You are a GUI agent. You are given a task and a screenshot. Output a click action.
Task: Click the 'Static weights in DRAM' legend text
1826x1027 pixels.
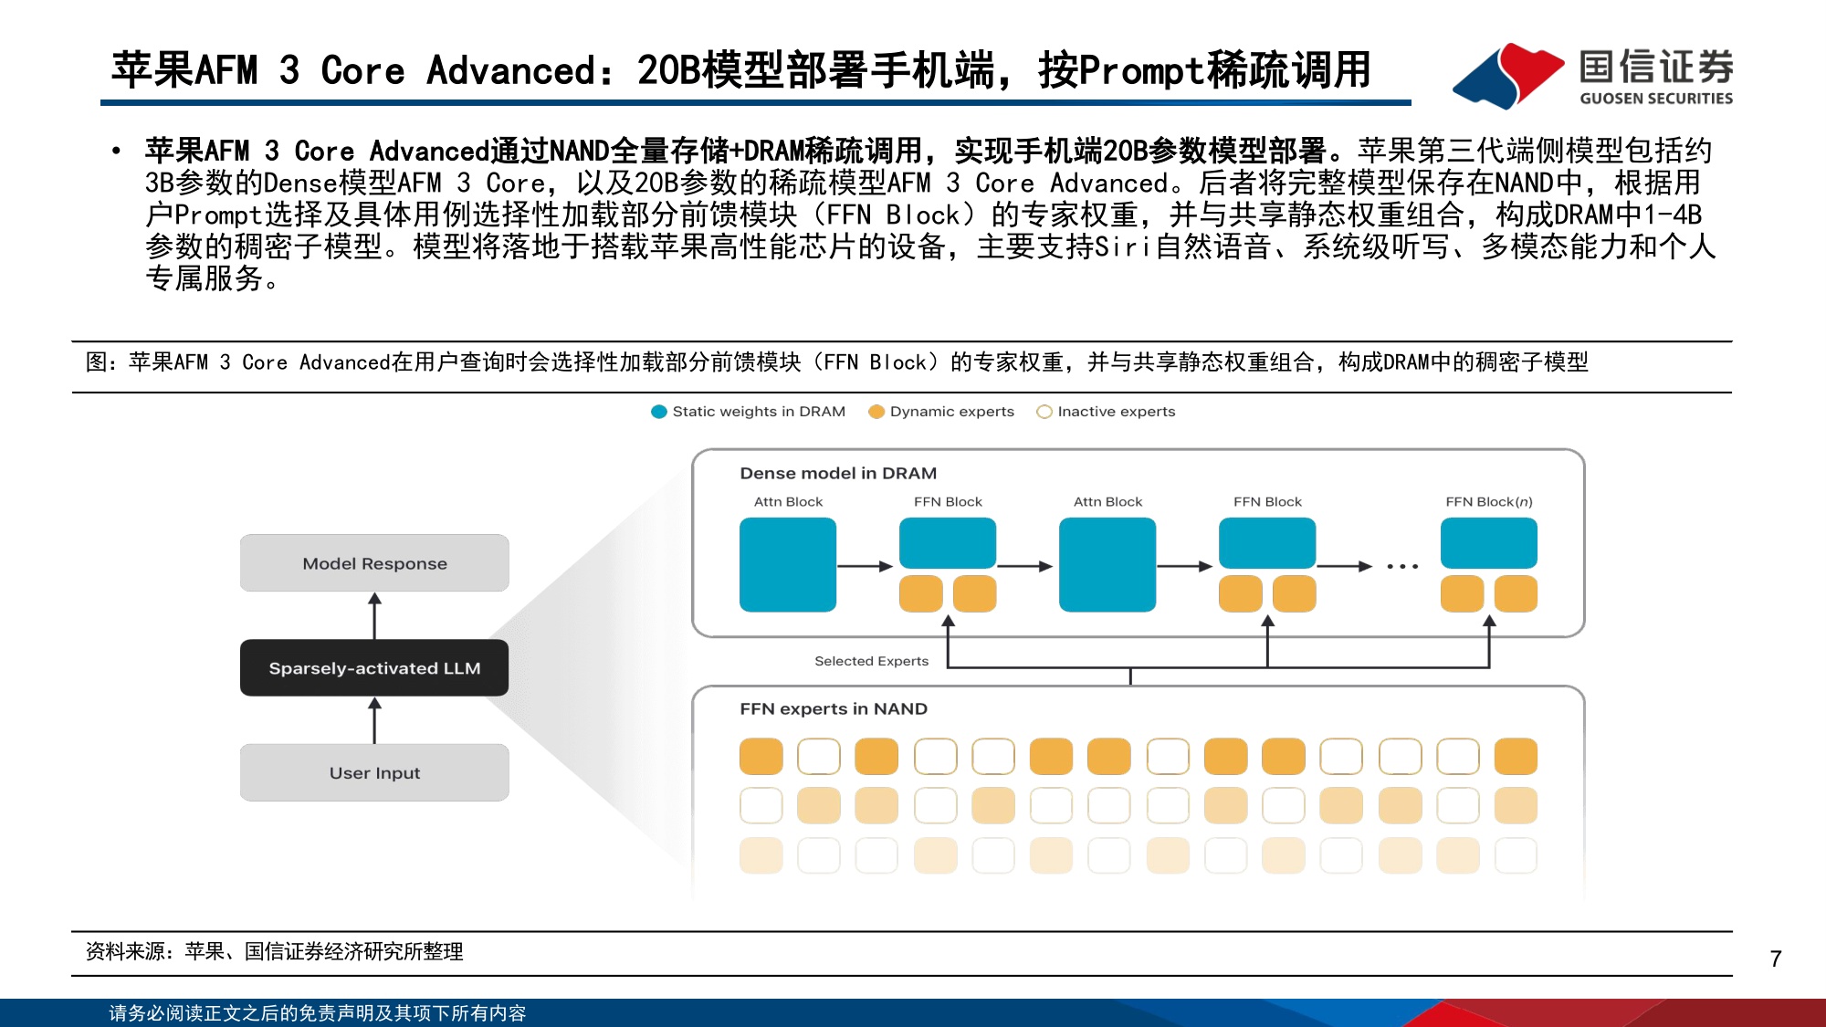(759, 412)
